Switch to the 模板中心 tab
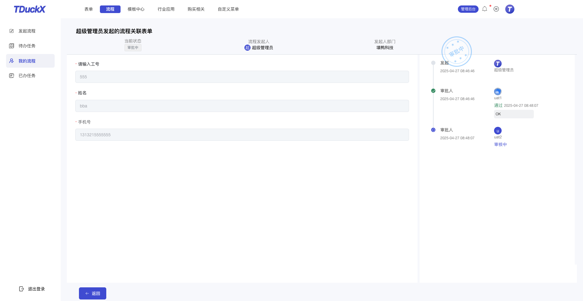The image size is (583, 301). coord(136,9)
